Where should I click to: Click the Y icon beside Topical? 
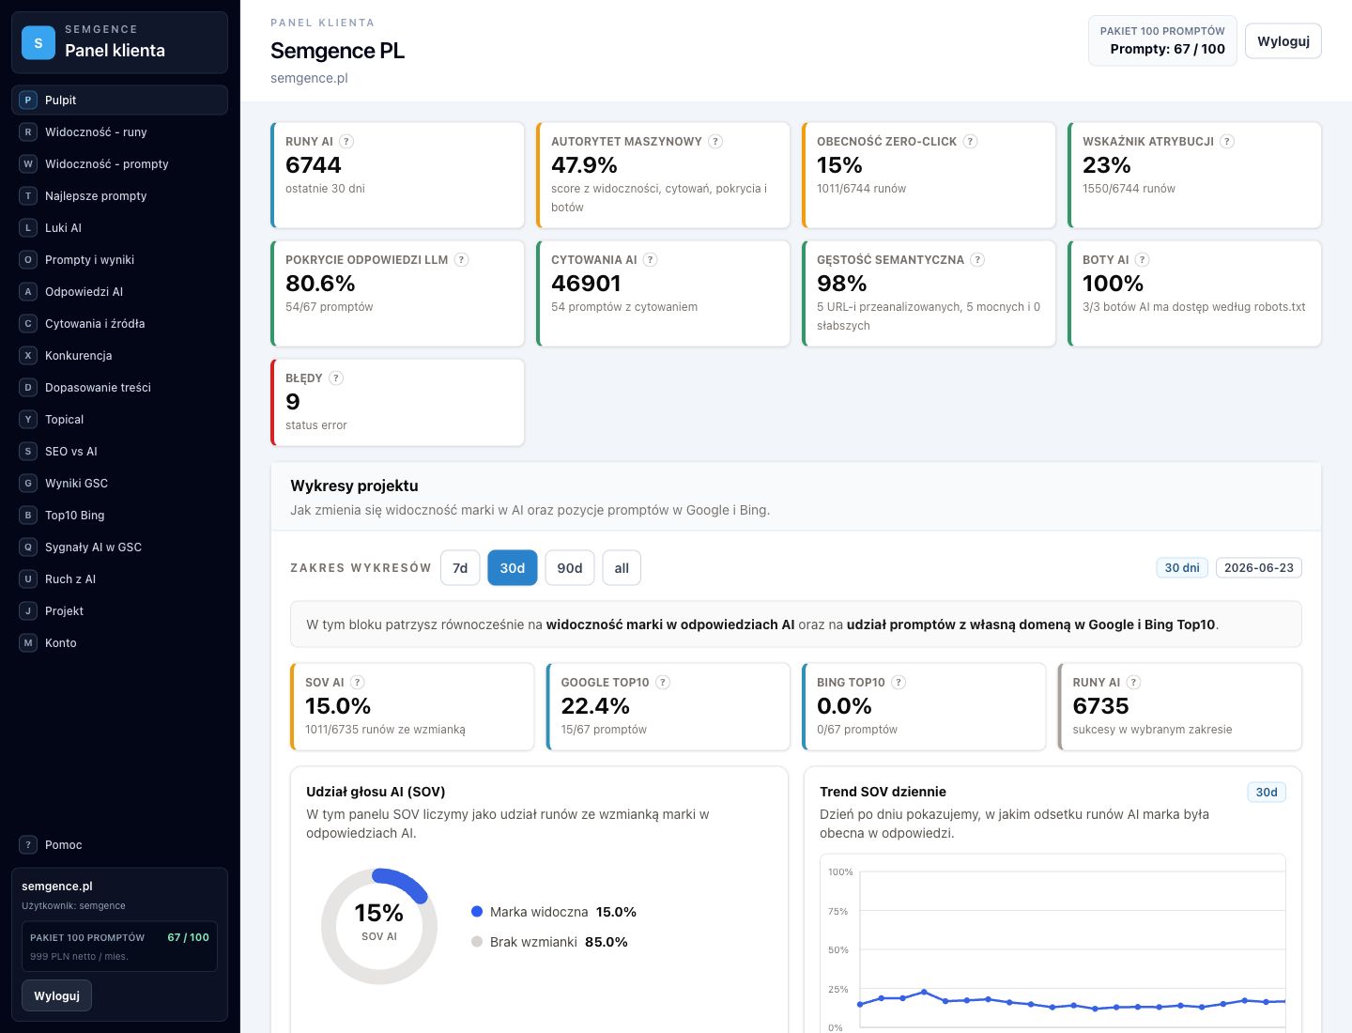pos(28,420)
